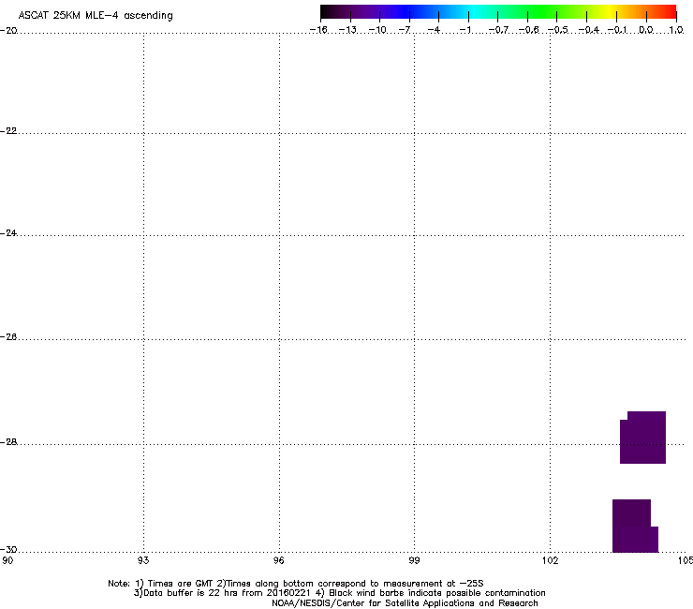Click the '-13' color scale label
This screenshot has width=693, height=609.
347,30
